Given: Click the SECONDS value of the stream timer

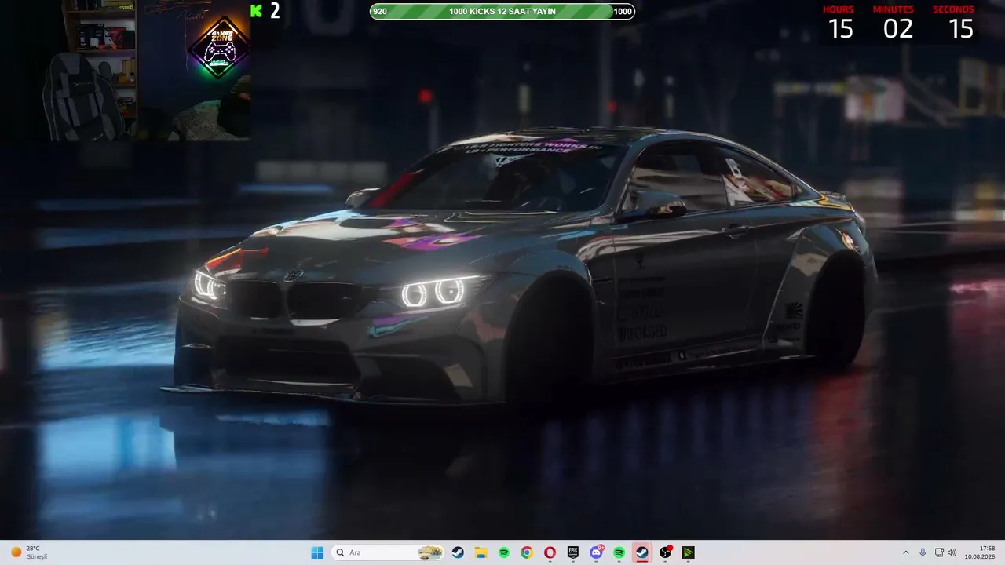Looking at the screenshot, I should 961,29.
